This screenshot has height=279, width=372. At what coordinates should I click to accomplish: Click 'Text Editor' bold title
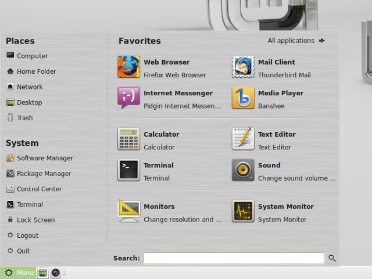[277, 134]
